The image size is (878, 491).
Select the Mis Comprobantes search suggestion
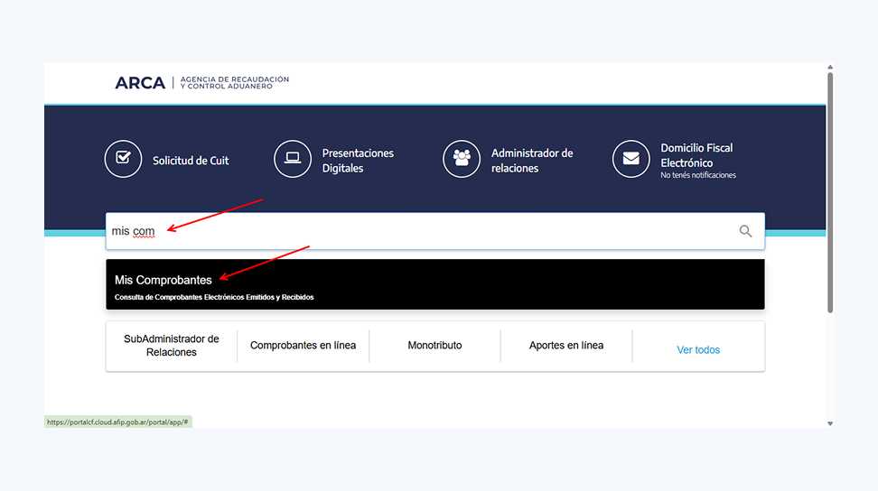435,284
